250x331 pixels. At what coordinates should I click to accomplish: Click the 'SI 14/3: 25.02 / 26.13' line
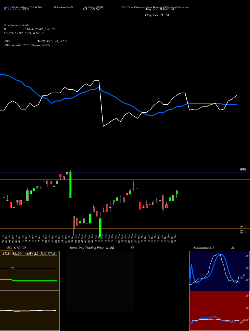coord(38,29)
